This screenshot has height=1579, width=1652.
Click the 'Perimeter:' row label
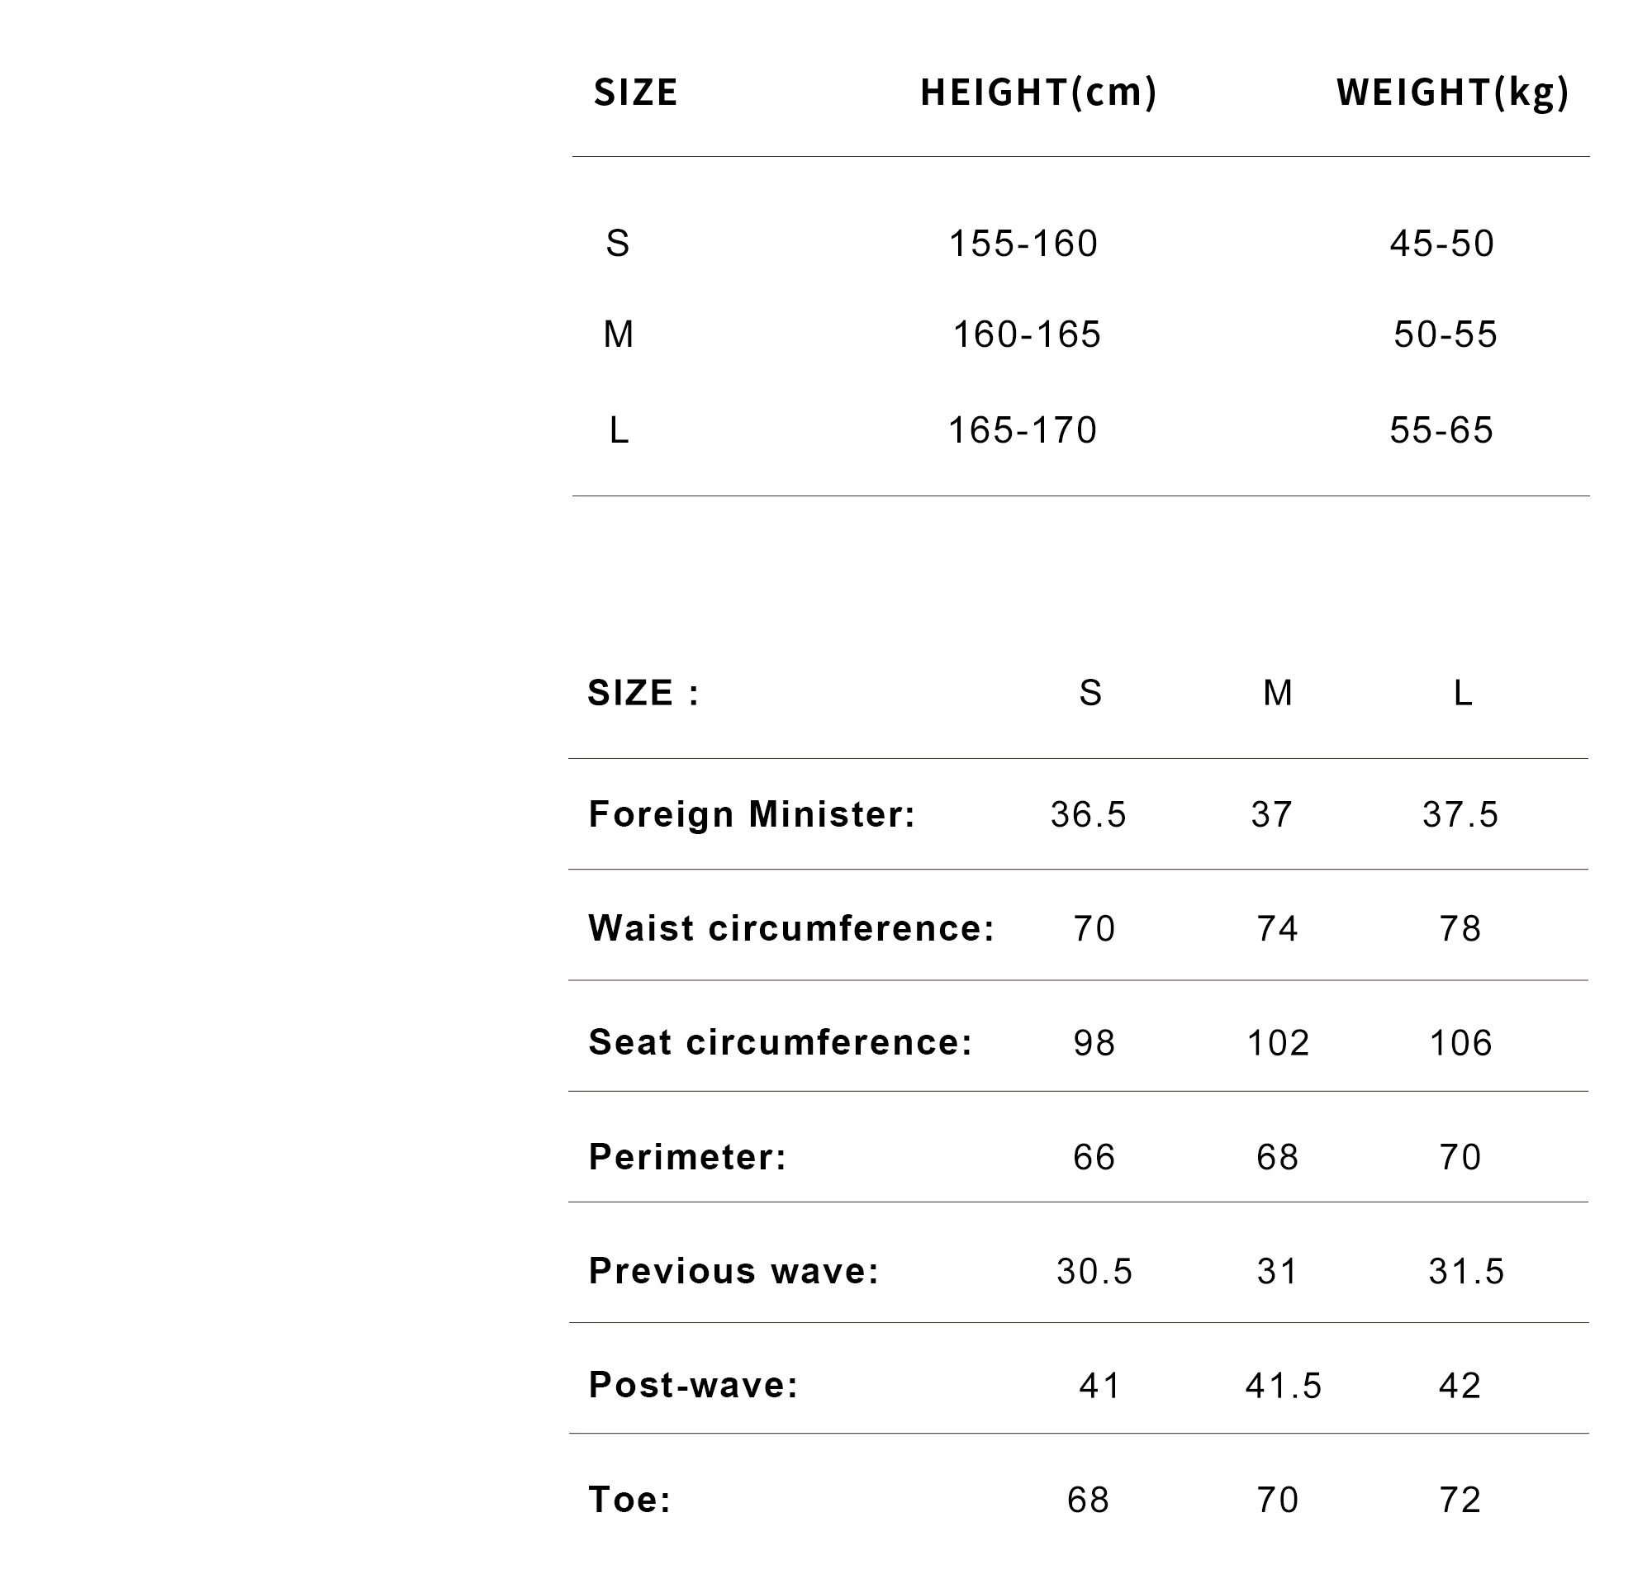(687, 1156)
